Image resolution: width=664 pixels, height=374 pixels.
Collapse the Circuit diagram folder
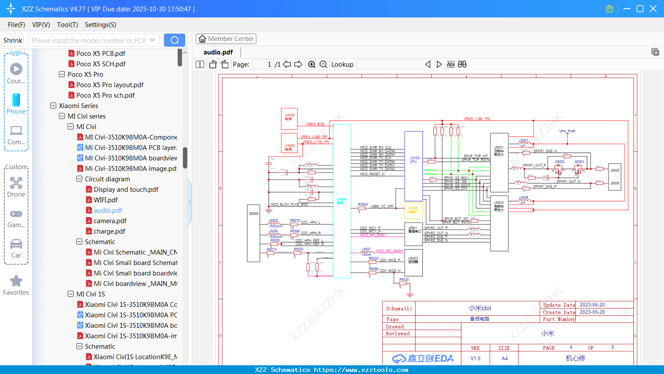(79, 179)
